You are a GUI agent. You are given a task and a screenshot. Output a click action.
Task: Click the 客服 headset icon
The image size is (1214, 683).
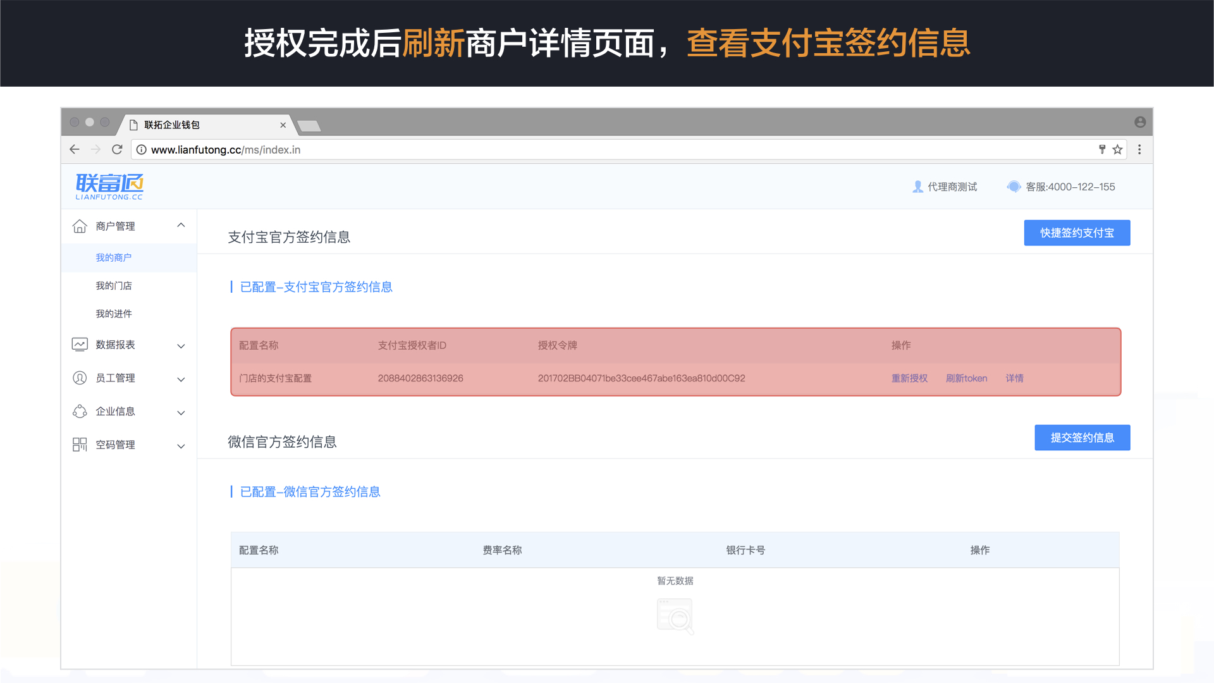[1014, 187]
